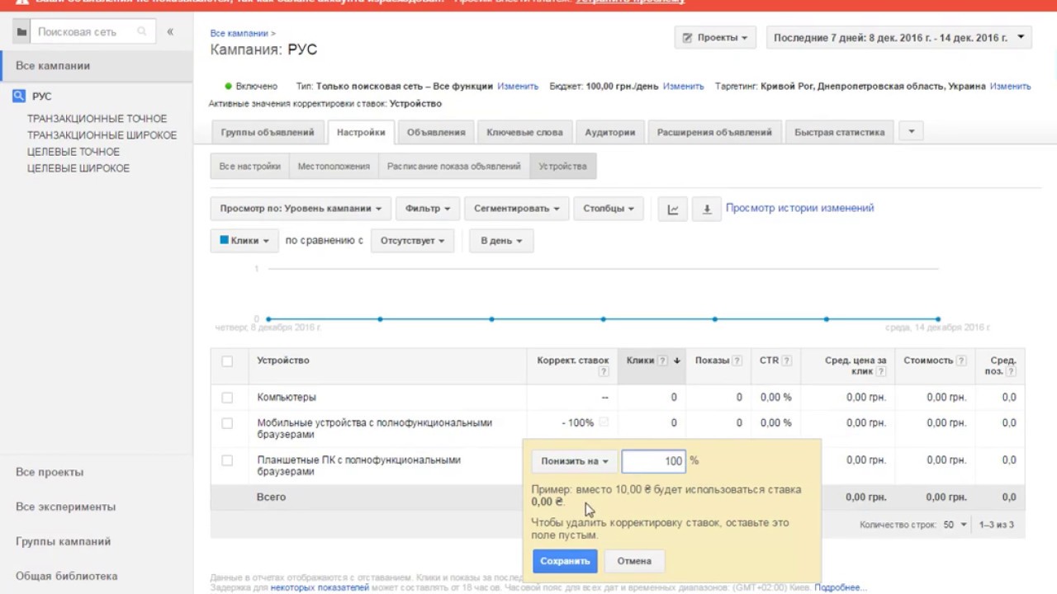Screen dimensions: 1057x594
Task: Open the date range dropdown
Action: [899, 38]
